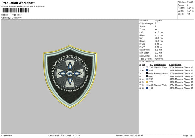Click the Height value '3.84 in'
The height and width of the screenshot is (138, 195).
tap(190, 8)
